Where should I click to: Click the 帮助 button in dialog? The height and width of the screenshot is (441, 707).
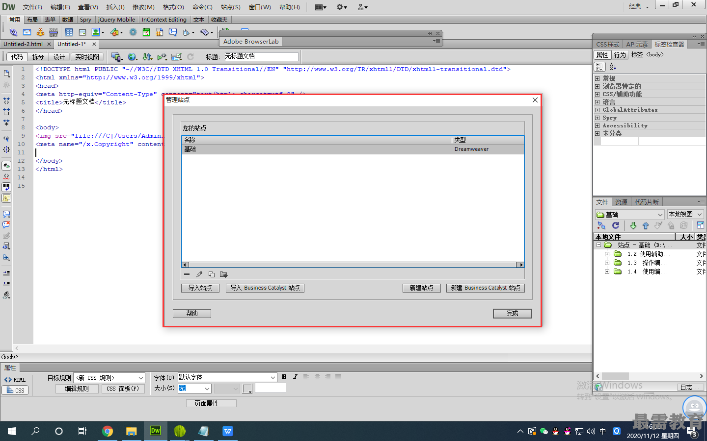coord(191,313)
